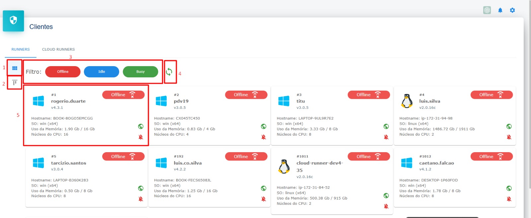531x218 pixels.
Task: Open the luis.silva runner name
Action: 430,101
